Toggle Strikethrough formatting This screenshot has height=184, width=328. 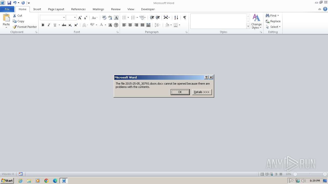click(x=64, y=25)
